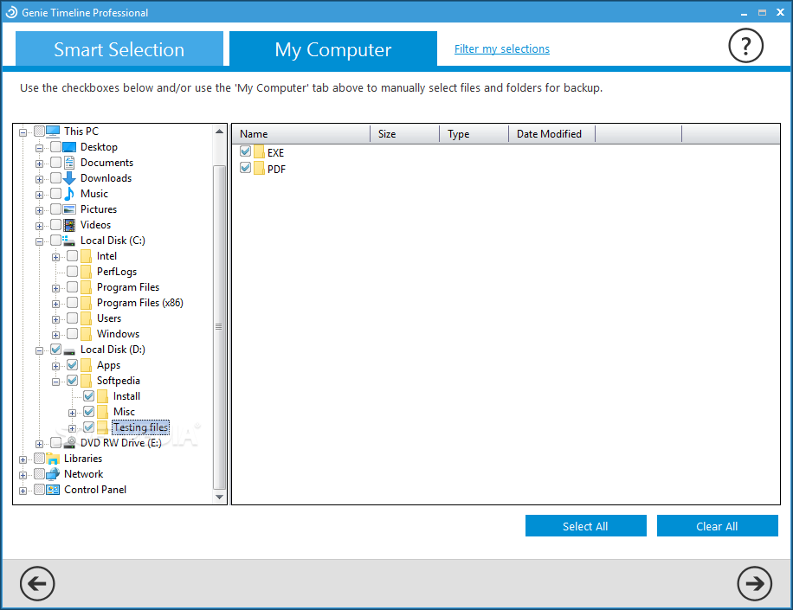Image resolution: width=793 pixels, height=610 pixels.
Task: Open the help question mark icon
Action: (x=745, y=46)
